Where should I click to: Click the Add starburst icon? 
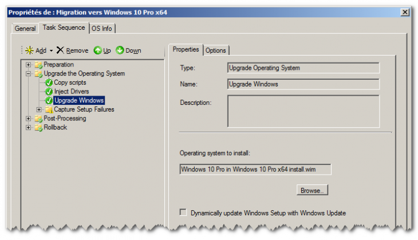(29, 50)
